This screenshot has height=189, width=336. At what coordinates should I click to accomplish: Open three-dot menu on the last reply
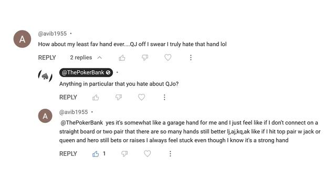[170, 154]
